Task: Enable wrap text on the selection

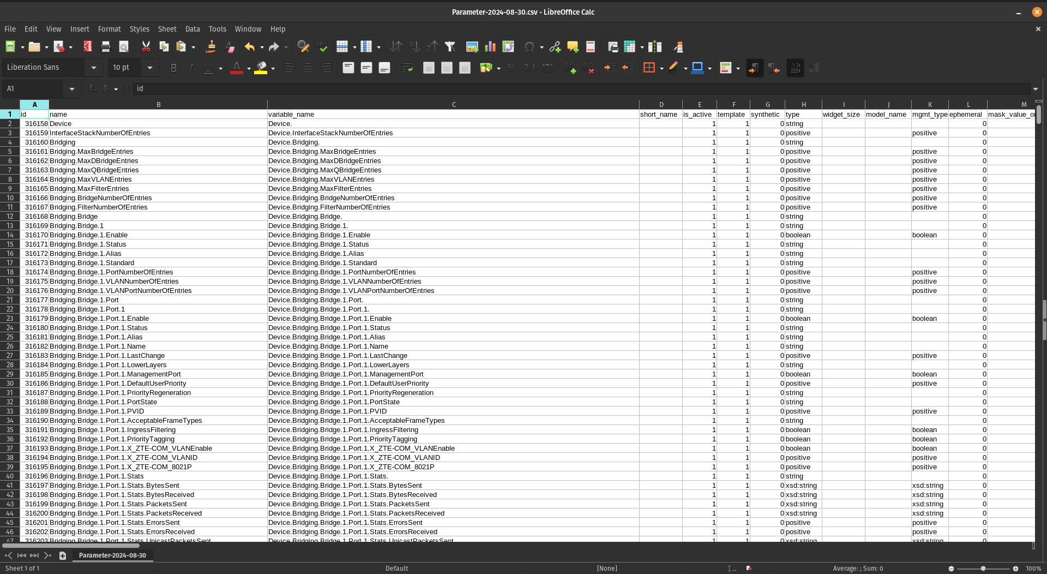Action: coord(407,68)
